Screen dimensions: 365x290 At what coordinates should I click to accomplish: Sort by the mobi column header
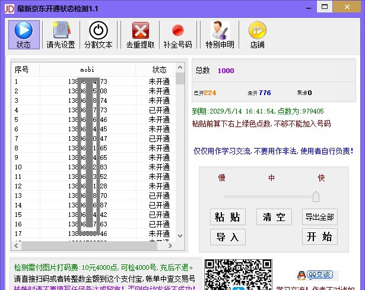pyautogui.click(x=87, y=70)
